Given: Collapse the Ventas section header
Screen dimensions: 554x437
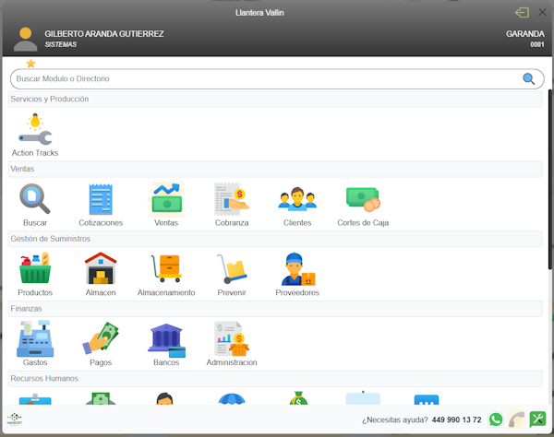Looking at the screenshot, I should pos(275,169).
